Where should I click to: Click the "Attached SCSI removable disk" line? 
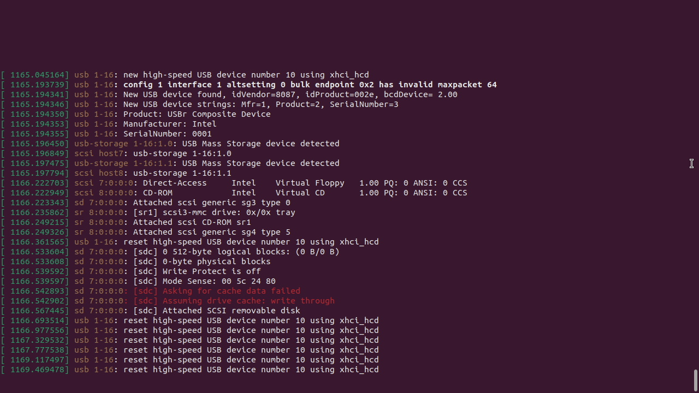(231, 311)
